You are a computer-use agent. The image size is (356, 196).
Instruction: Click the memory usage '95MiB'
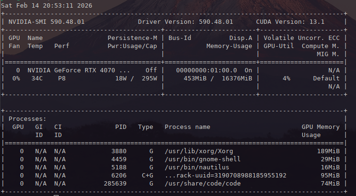(330, 176)
